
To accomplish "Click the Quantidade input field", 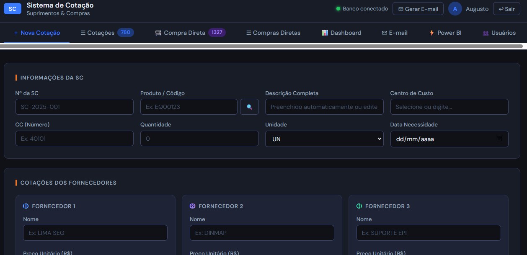I will coord(199,139).
